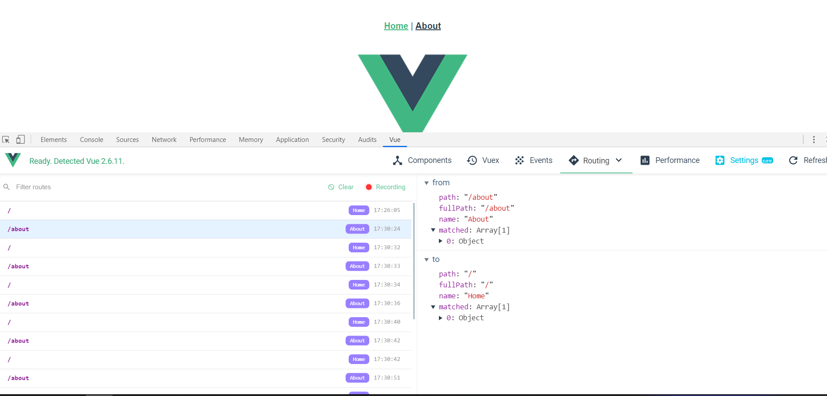Collapse the matched array under 'to'
Viewport: 827px width, 396px height.
click(x=433, y=307)
